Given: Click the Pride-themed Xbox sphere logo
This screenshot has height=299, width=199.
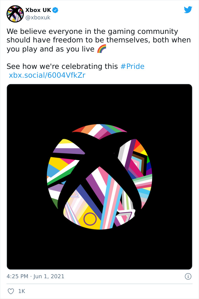Looking at the screenshot, I should point(100,176).
